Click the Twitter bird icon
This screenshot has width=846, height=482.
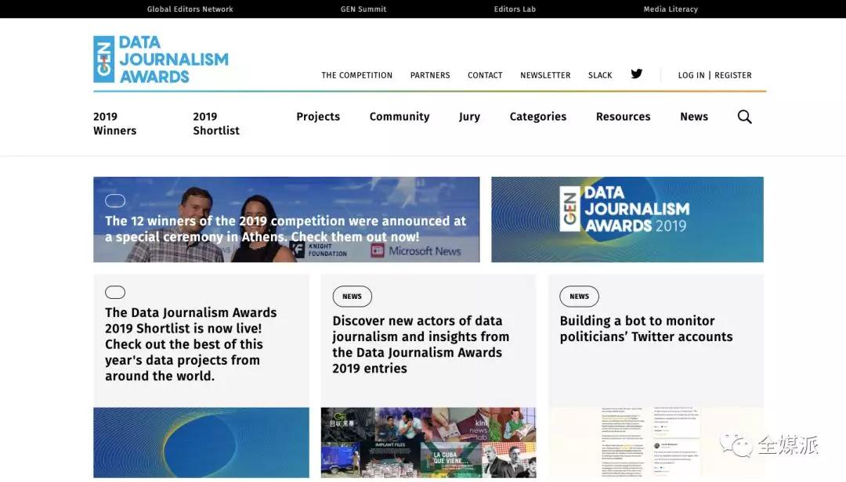pos(637,74)
